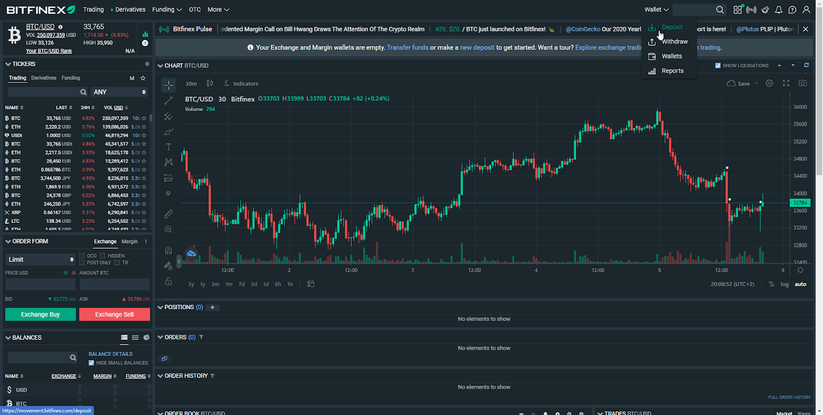
Task: Select the chart zoom-in tool
Action: point(168,230)
